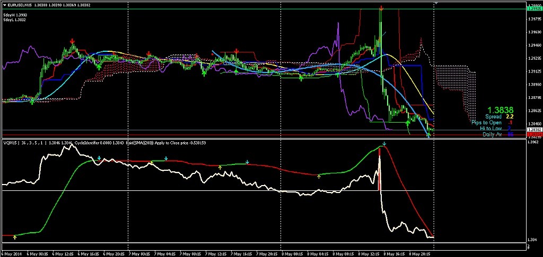Click the leftmost green up arrow on the price chart
Image resolution: width=543 pixels, height=257 pixels.
click(32, 101)
